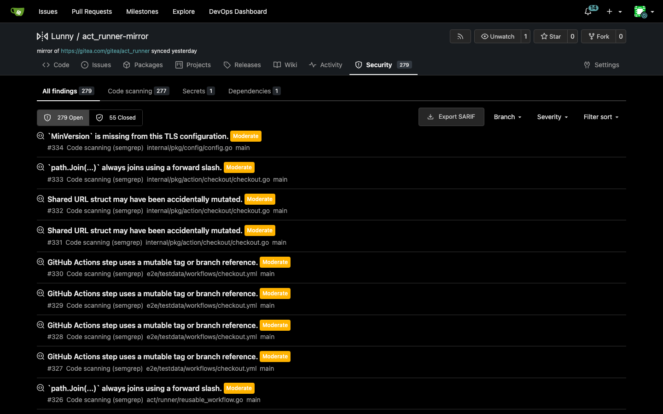Switch to the Dependencies tab
Viewport: 663px width, 414px height.
[x=254, y=91]
